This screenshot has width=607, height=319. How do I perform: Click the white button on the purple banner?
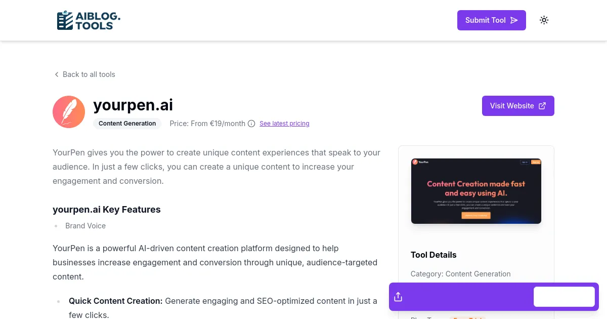pyautogui.click(x=564, y=297)
